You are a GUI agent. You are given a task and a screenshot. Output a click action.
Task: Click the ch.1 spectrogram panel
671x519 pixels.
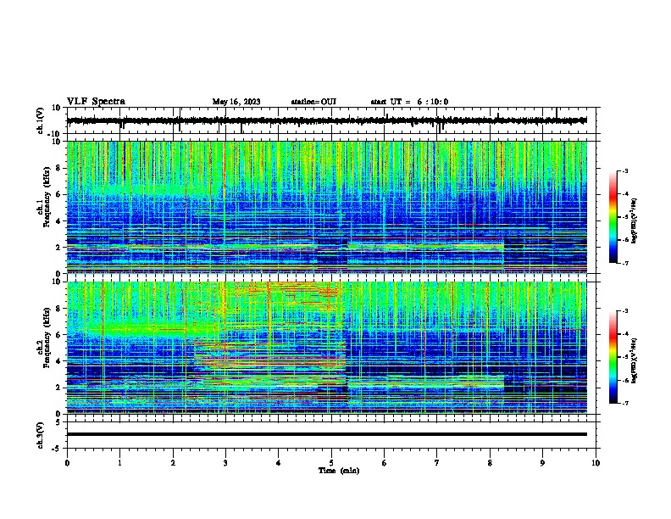point(327,207)
